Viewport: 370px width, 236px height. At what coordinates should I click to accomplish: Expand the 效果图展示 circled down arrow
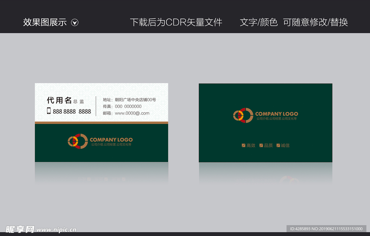coord(75,22)
